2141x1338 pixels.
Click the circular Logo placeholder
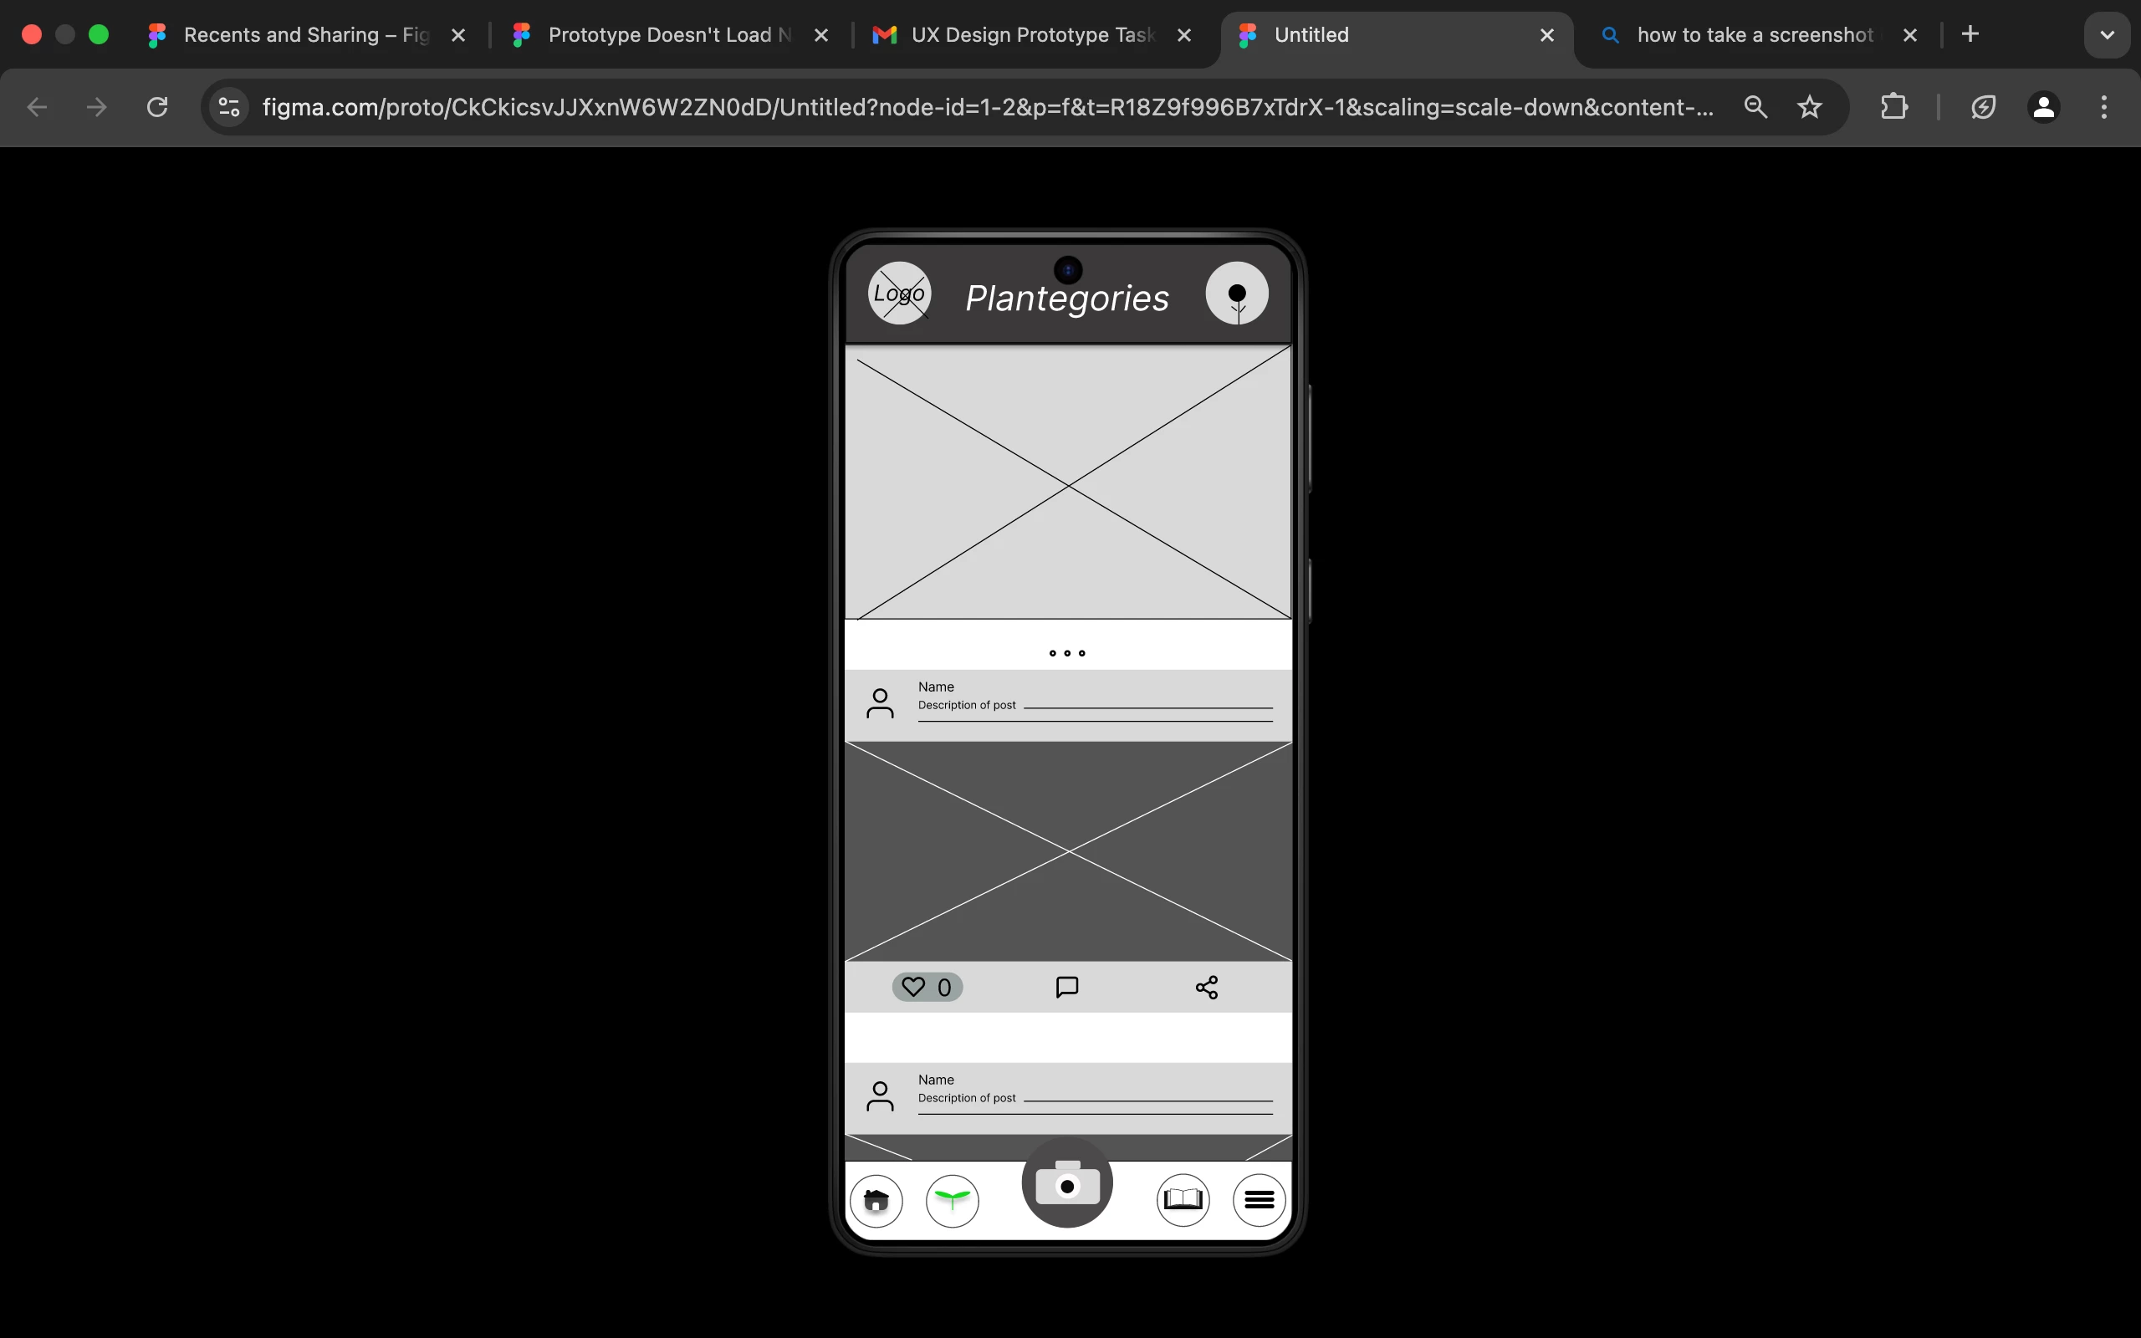pyautogui.click(x=899, y=293)
